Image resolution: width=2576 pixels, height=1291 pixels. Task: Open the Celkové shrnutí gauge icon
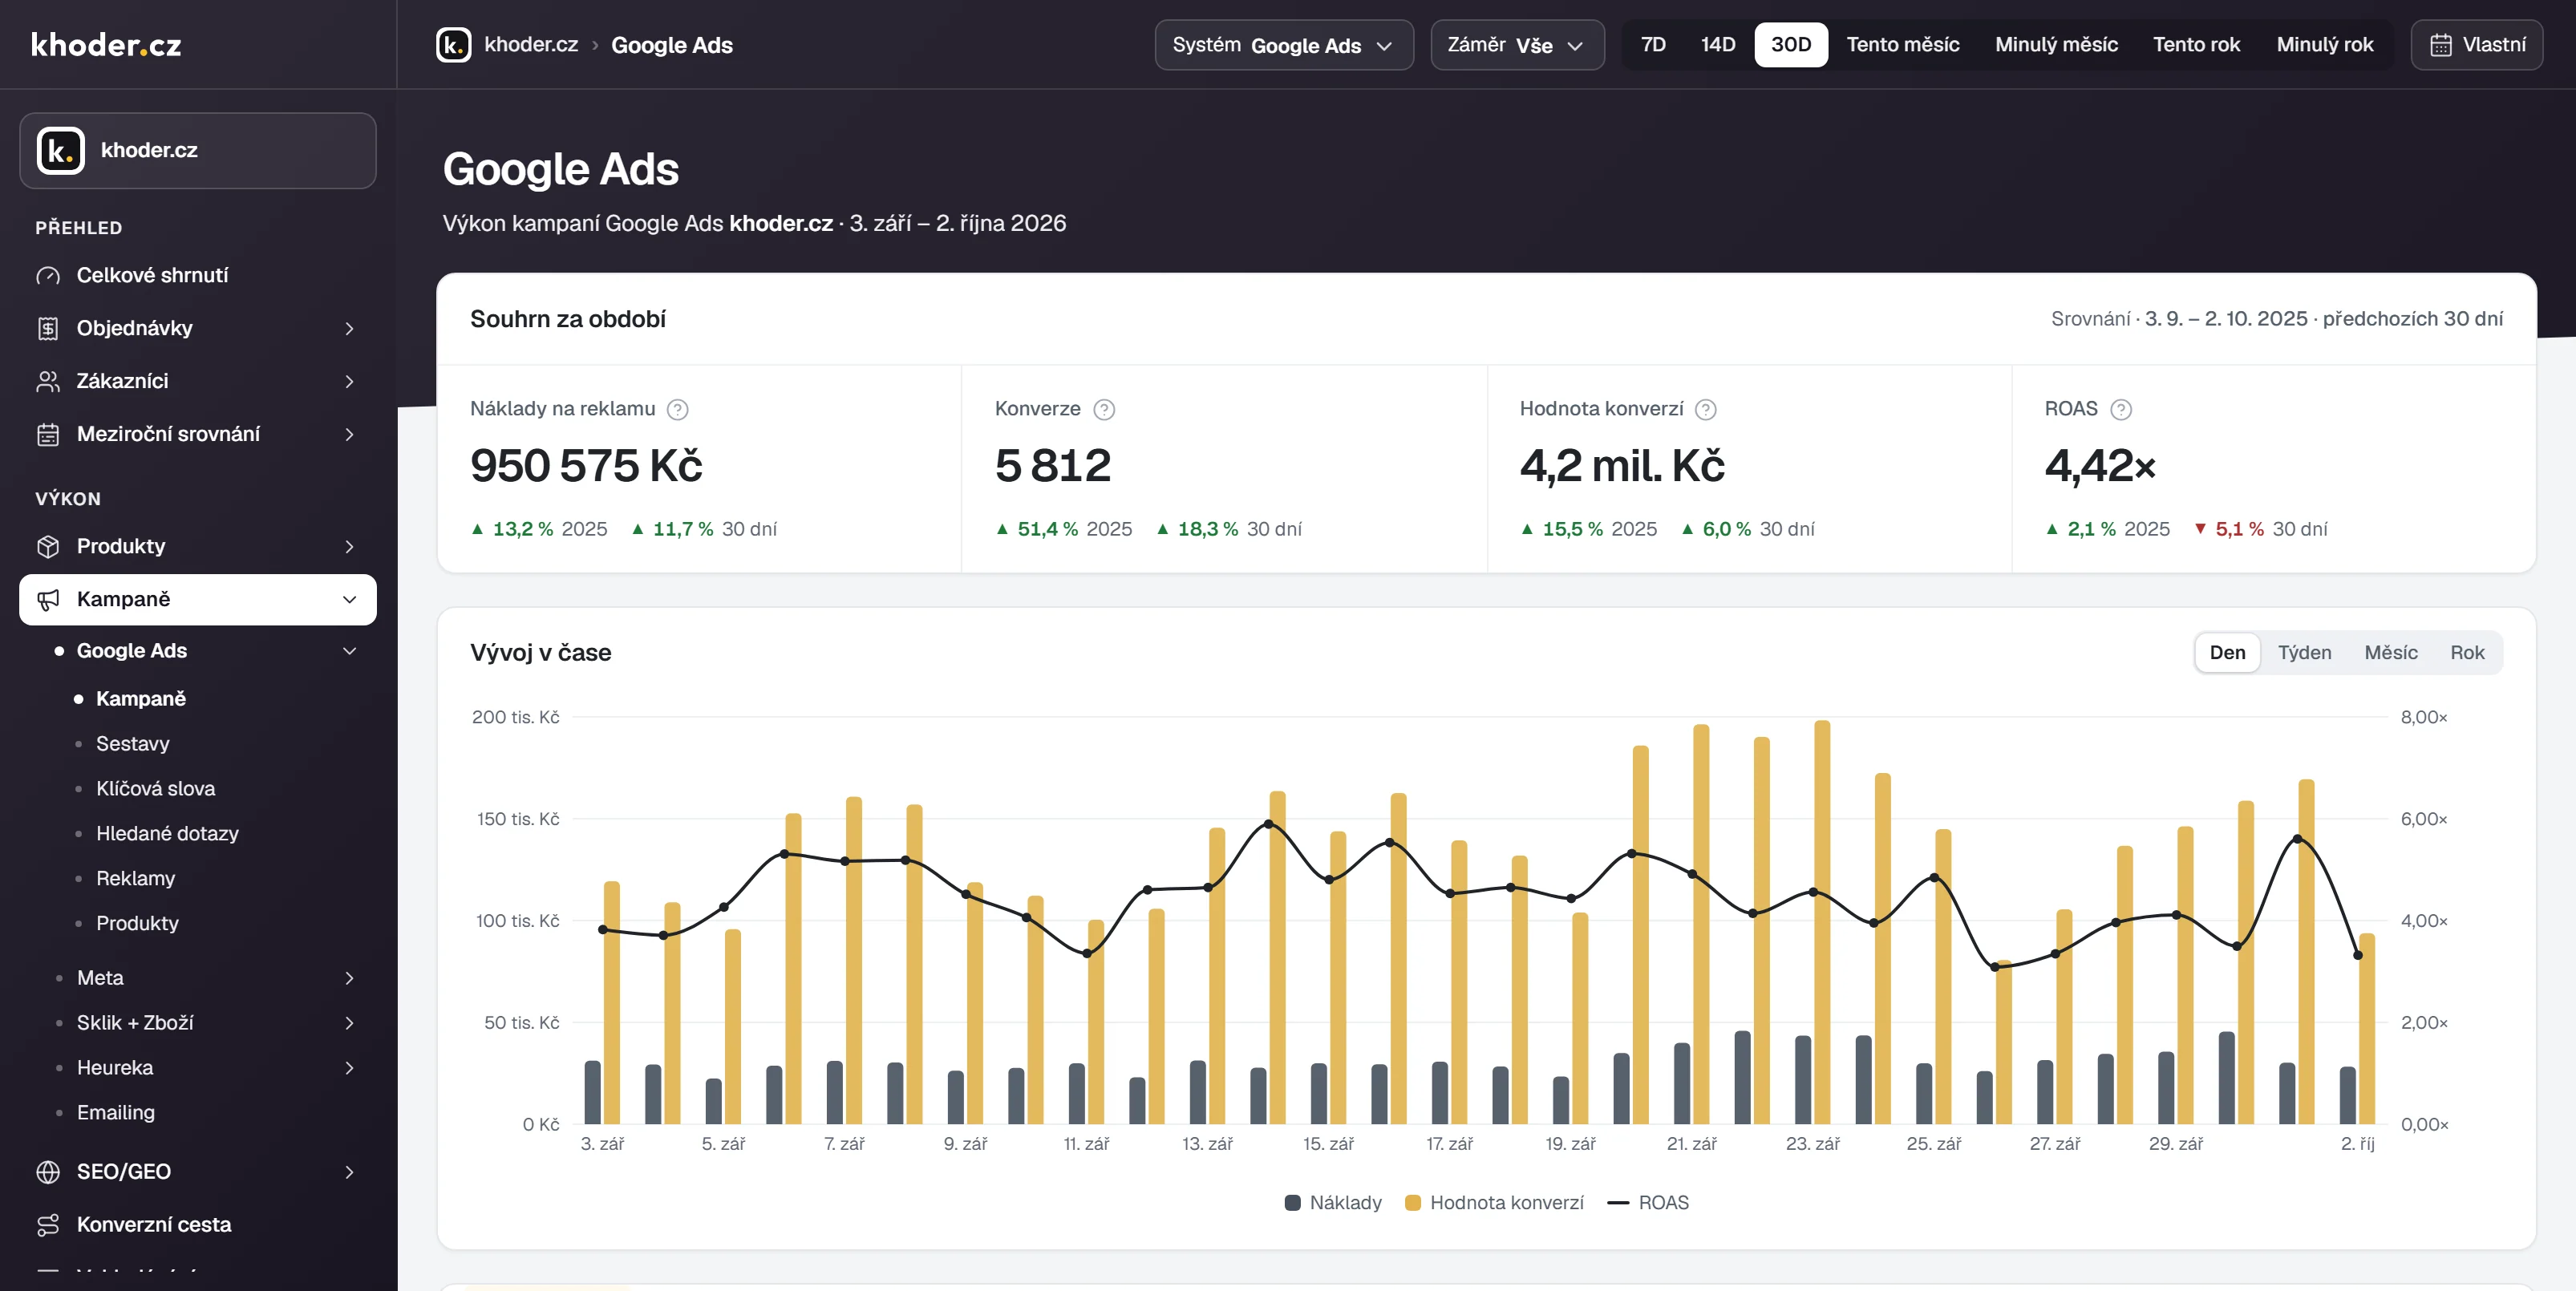pyautogui.click(x=48, y=275)
